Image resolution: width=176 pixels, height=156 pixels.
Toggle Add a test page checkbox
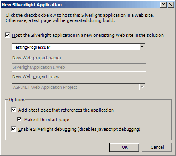coord(14,110)
